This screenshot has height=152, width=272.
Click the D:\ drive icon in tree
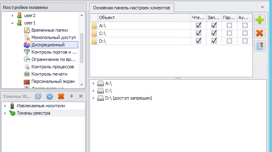pyautogui.click(x=101, y=98)
